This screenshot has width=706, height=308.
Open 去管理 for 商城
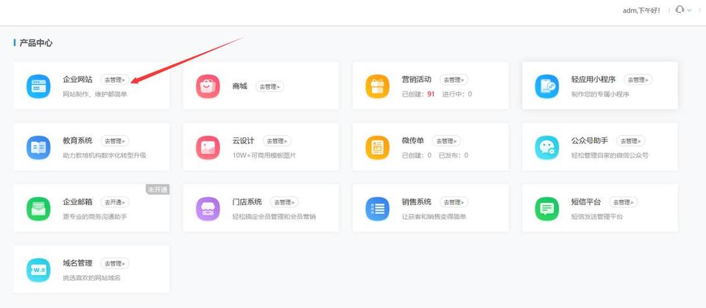coord(270,87)
